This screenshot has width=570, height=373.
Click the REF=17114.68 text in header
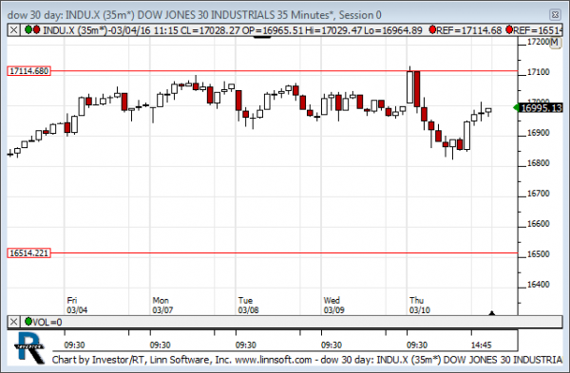469,30
